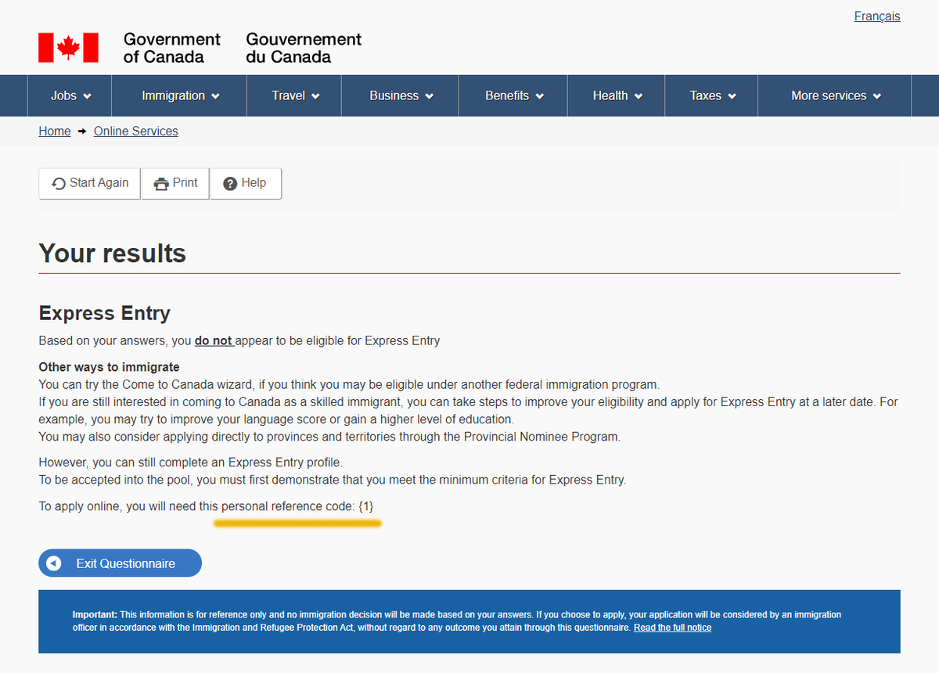
Task: Open the Benefits menu
Action: 513,95
